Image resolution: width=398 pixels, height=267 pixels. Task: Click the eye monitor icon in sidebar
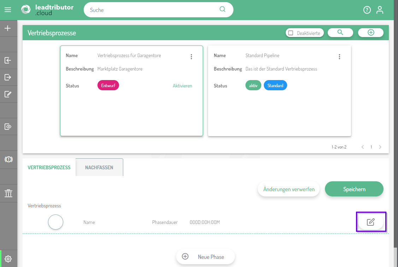click(8, 127)
